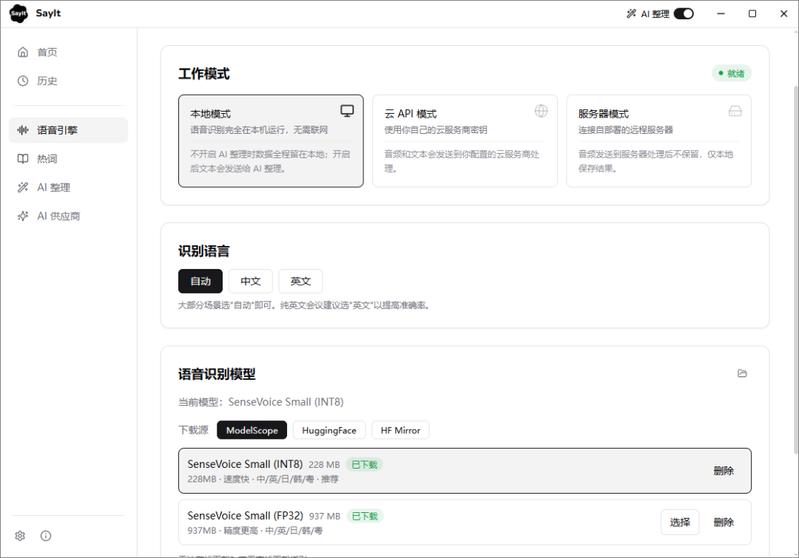
Task: Click 选择 for SenseVoice Small (FP32)
Action: pyautogui.click(x=680, y=523)
